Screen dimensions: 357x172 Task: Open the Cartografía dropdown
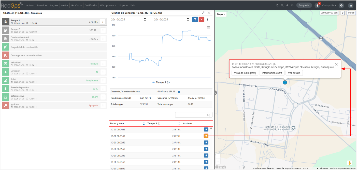[x=329, y=5]
